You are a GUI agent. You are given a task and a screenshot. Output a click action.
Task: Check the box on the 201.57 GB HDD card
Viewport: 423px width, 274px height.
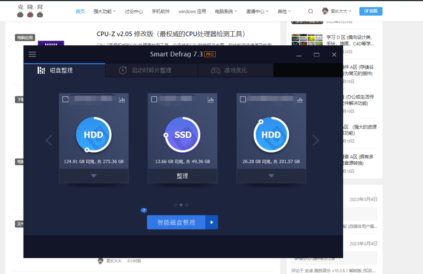(x=243, y=99)
